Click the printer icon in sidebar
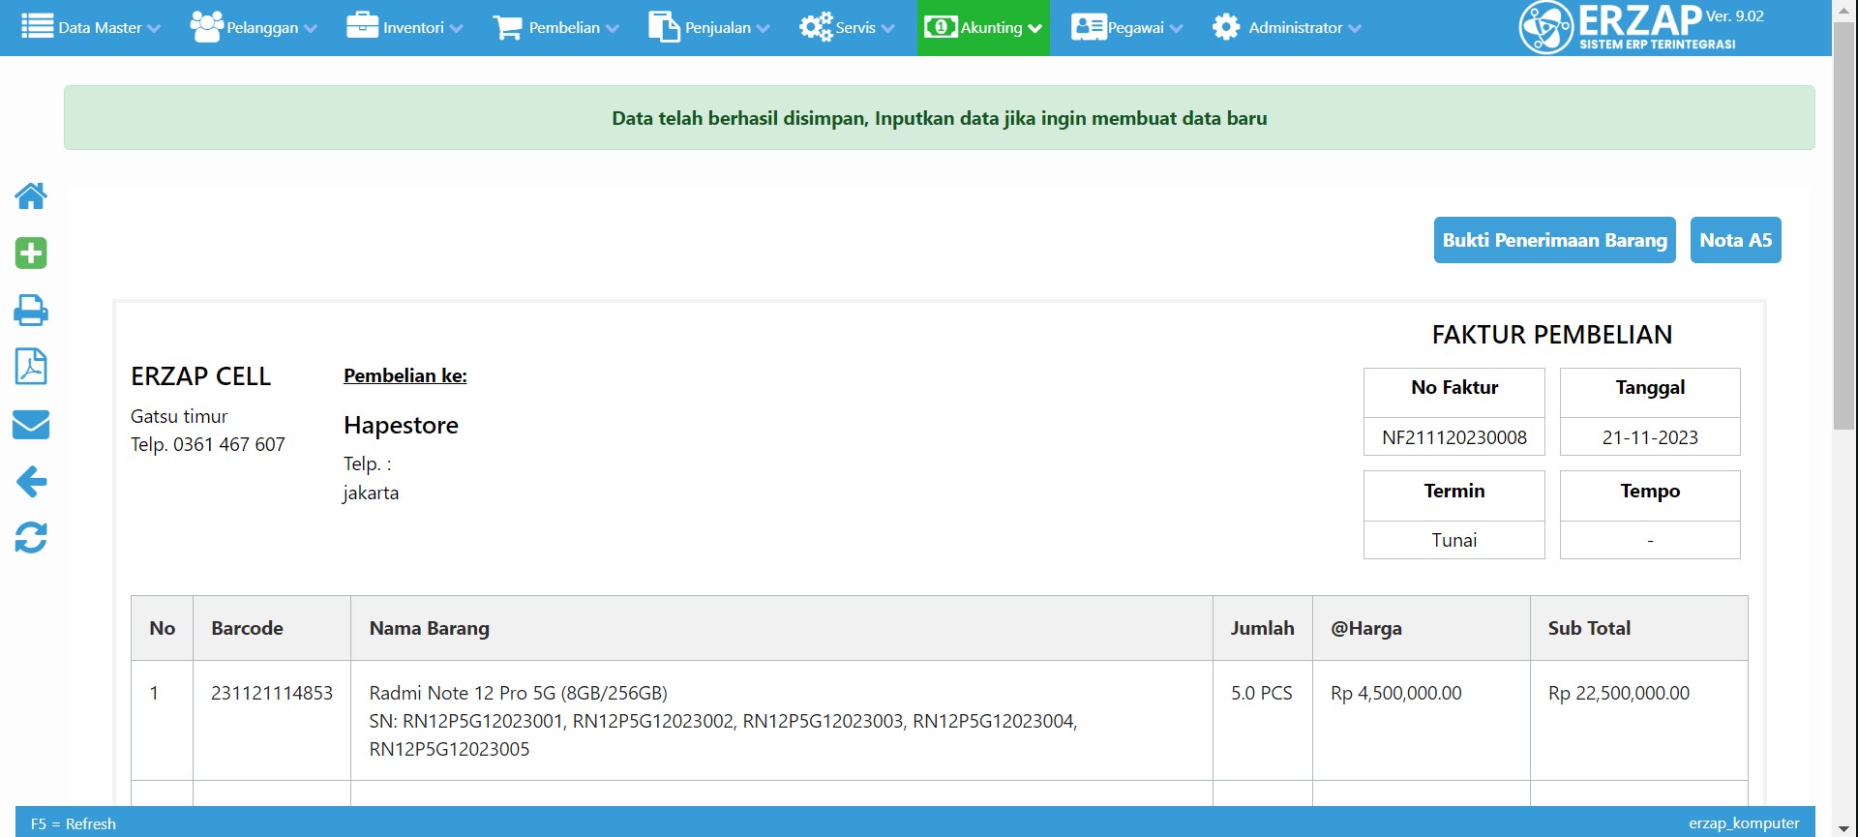This screenshot has height=837, width=1858. click(x=31, y=310)
